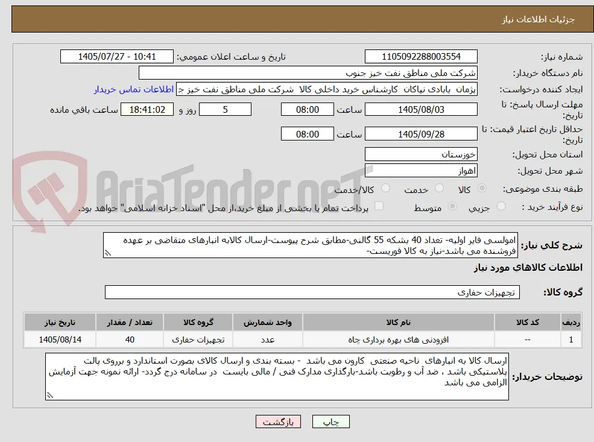Click the general description text area
The width and height of the screenshot is (594, 442).
pyautogui.click(x=310, y=245)
